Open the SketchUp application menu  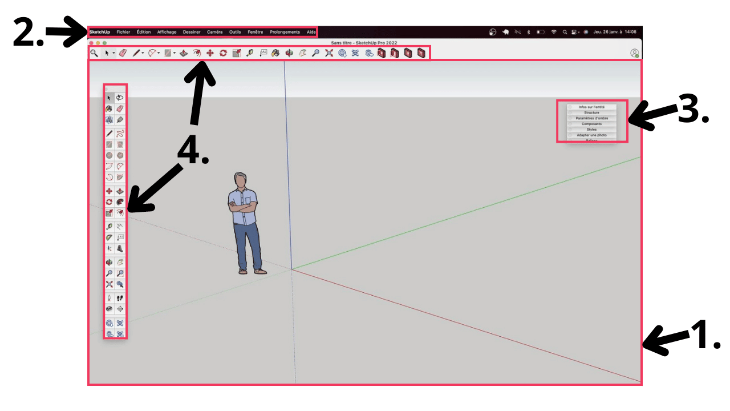100,32
